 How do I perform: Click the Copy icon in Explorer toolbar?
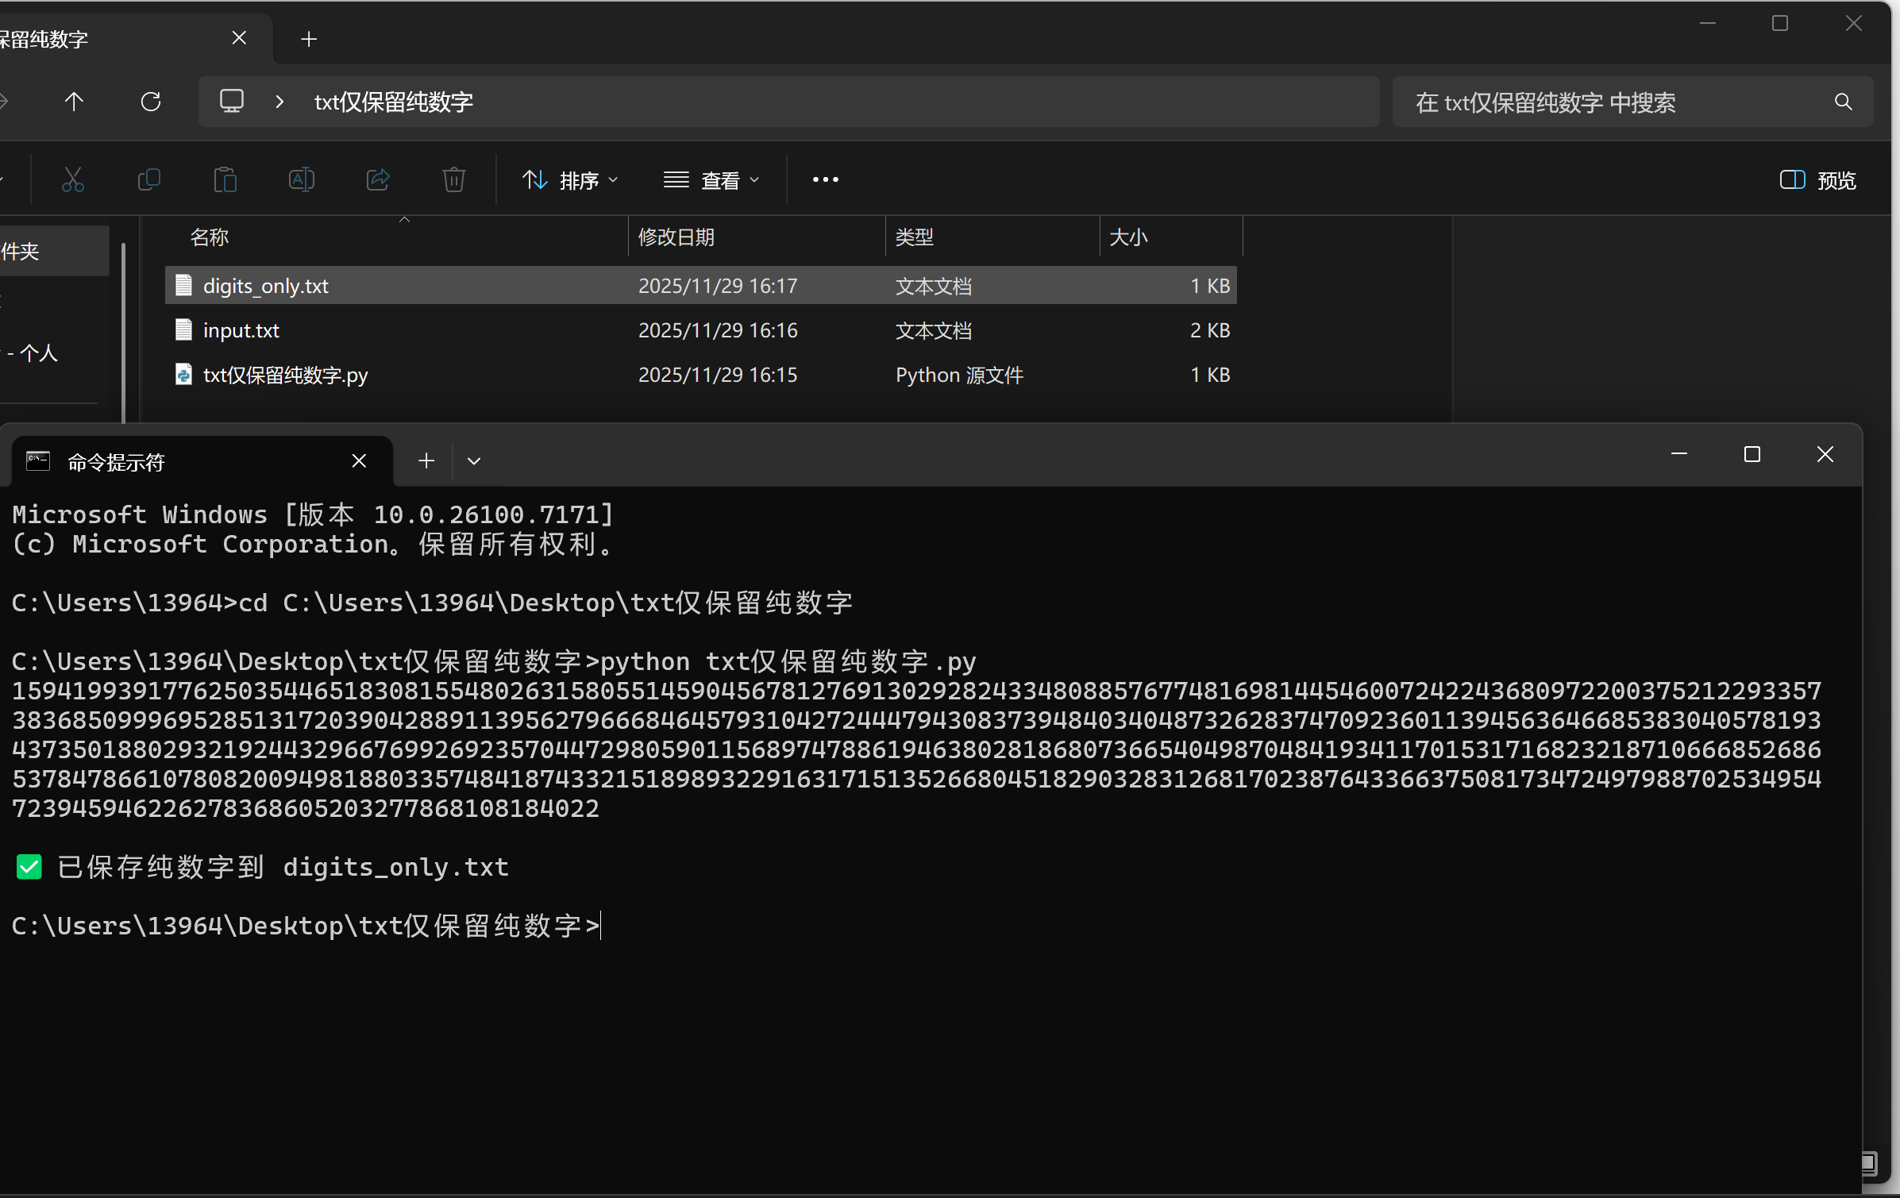[148, 180]
